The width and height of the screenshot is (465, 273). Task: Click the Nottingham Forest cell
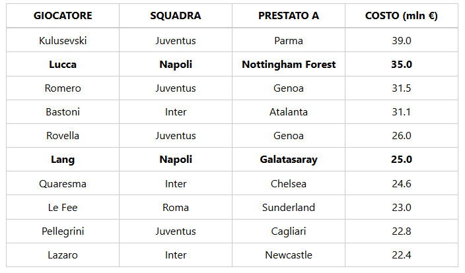(289, 65)
